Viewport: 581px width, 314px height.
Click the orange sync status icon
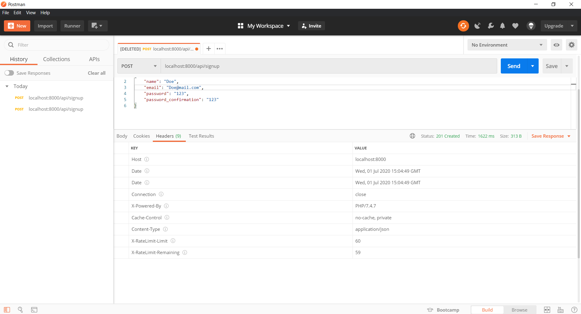click(x=463, y=26)
